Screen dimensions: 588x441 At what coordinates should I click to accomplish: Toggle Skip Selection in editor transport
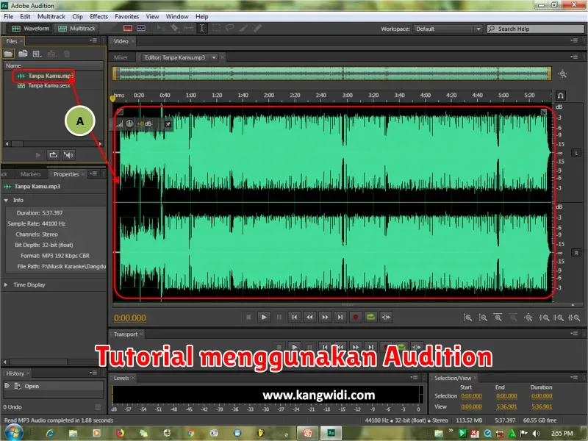point(386,318)
